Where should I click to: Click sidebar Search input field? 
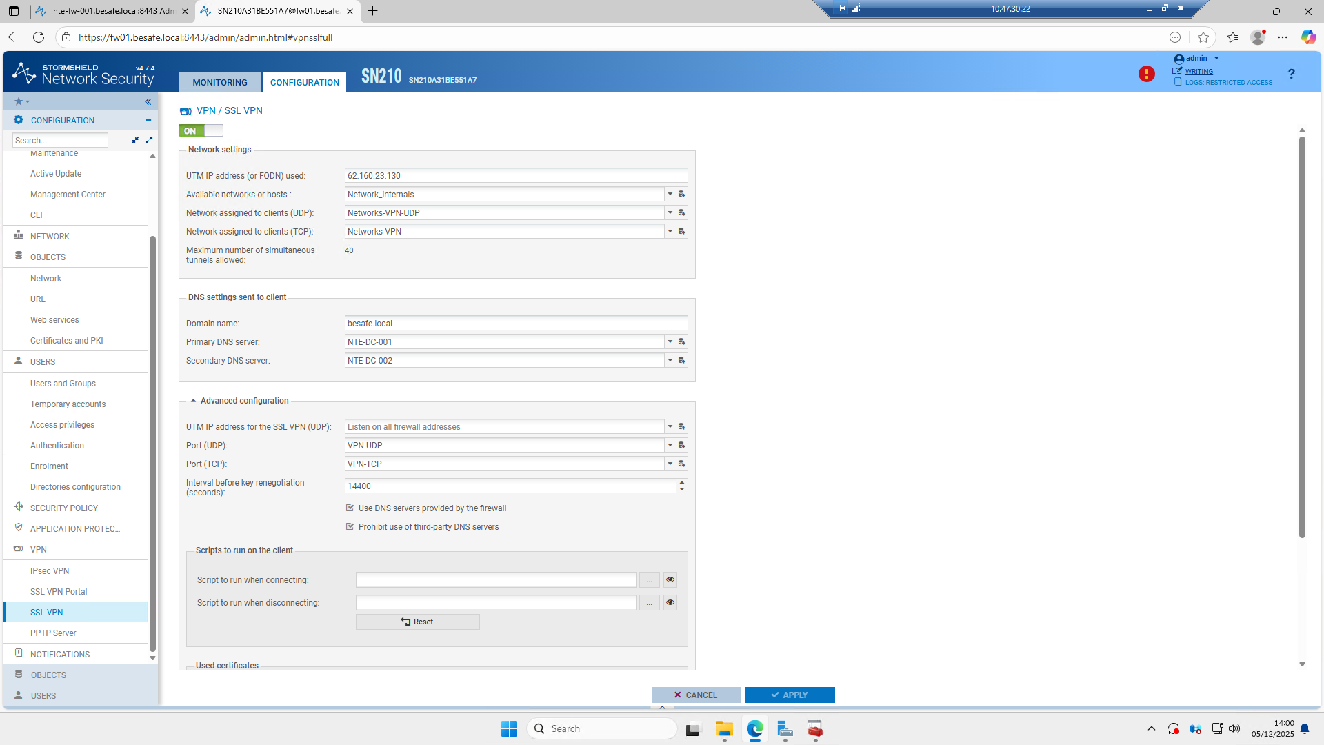tap(60, 140)
